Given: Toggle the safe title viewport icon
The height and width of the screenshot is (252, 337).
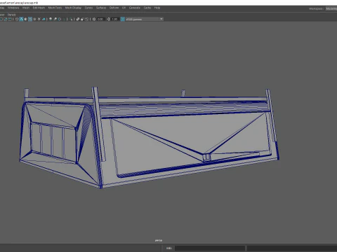Looking at the screenshot, I should coord(10,19).
